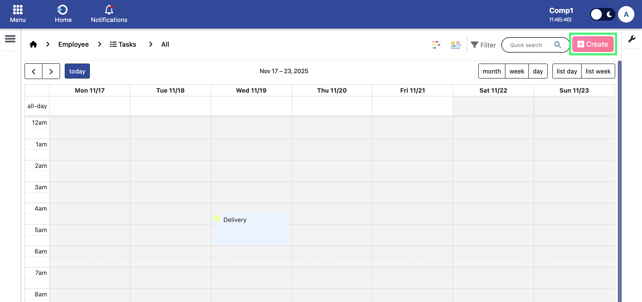Open the Employee breadcrumb item
This screenshot has height=302, width=642.
tap(73, 44)
